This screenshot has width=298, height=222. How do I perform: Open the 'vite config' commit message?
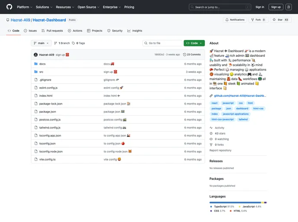coord(112,160)
